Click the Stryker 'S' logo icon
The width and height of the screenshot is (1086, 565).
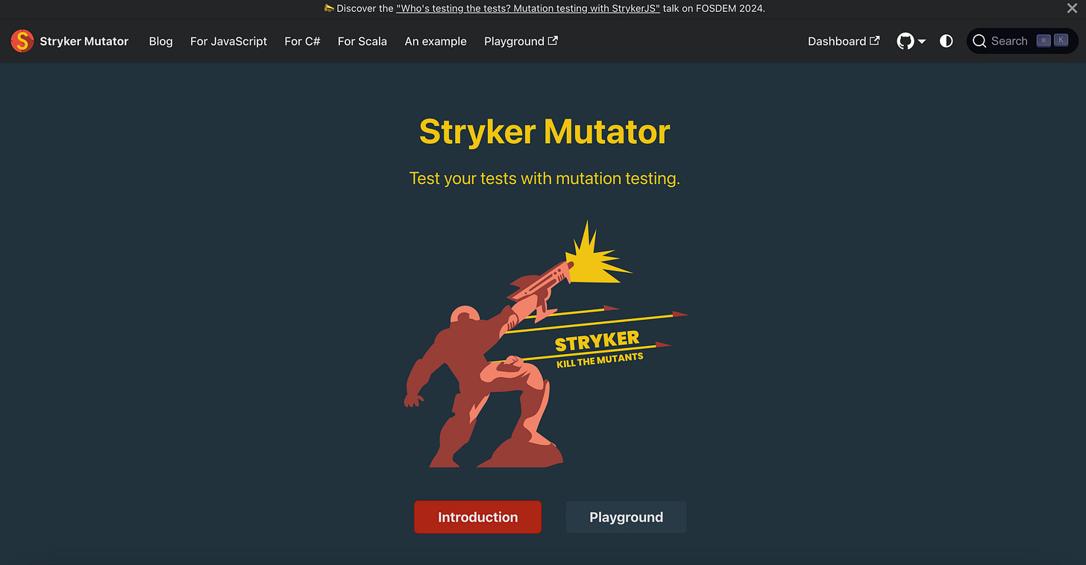pos(22,41)
